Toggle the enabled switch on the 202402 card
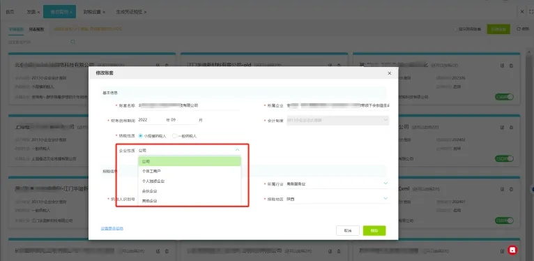 click(x=504, y=158)
